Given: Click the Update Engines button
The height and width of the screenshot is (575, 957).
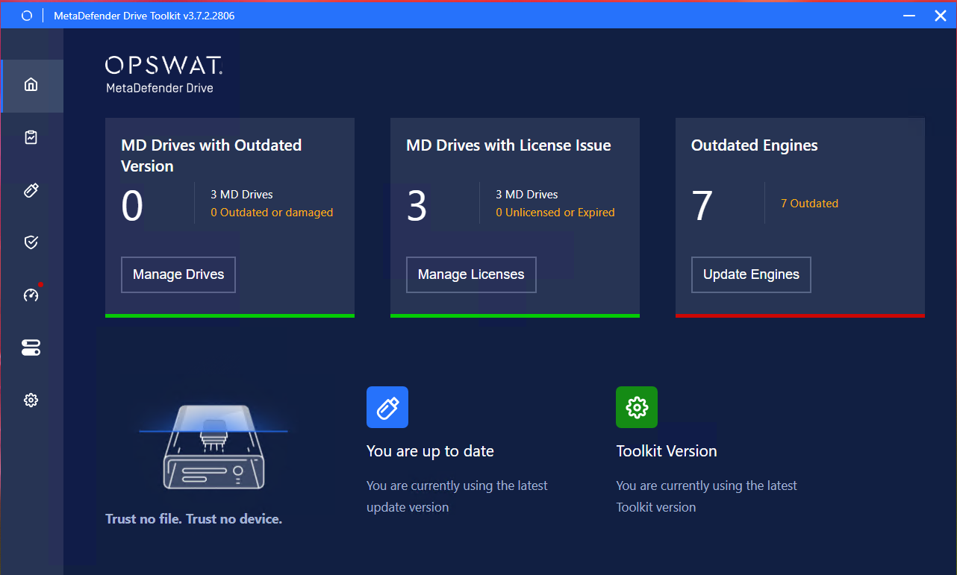Looking at the screenshot, I should (x=751, y=274).
